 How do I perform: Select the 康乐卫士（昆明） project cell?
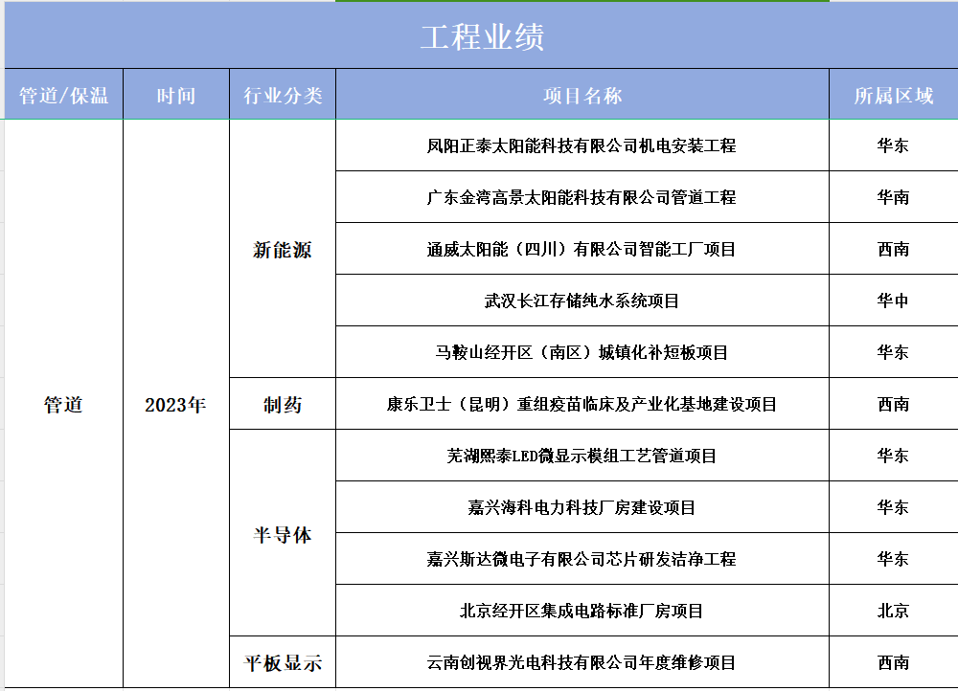(582, 404)
